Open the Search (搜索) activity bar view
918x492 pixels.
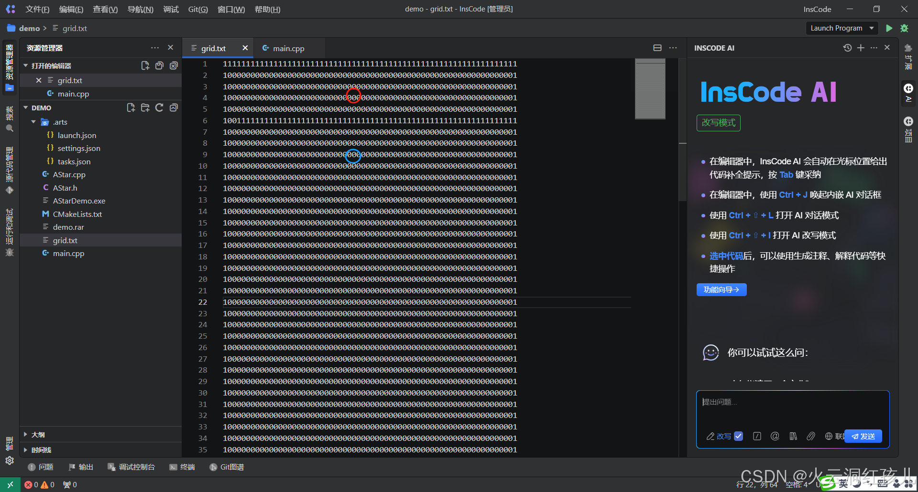coord(10,119)
